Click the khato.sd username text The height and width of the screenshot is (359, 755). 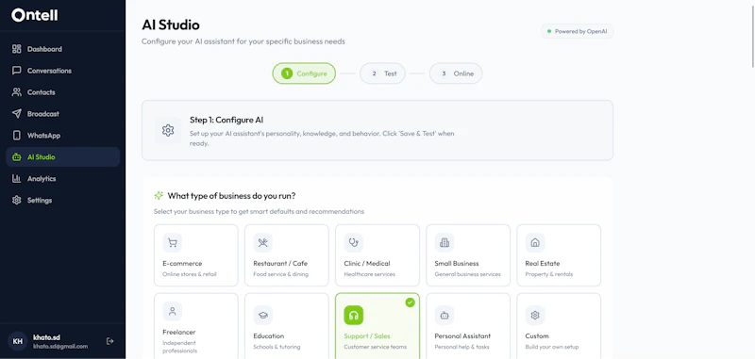pyautogui.click(x=46, y=337)
